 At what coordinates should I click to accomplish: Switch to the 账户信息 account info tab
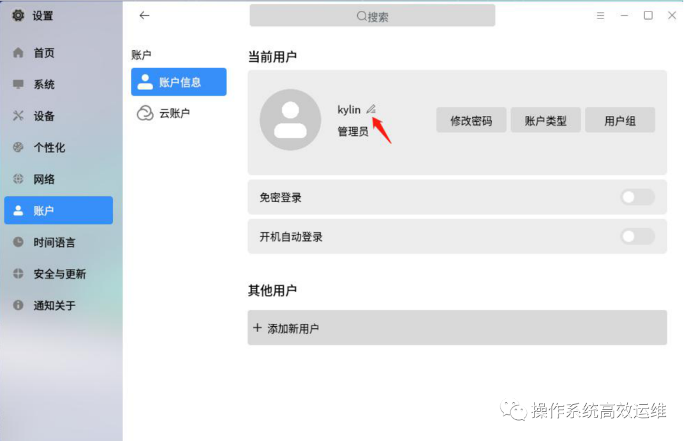click(x=179, y=82)
